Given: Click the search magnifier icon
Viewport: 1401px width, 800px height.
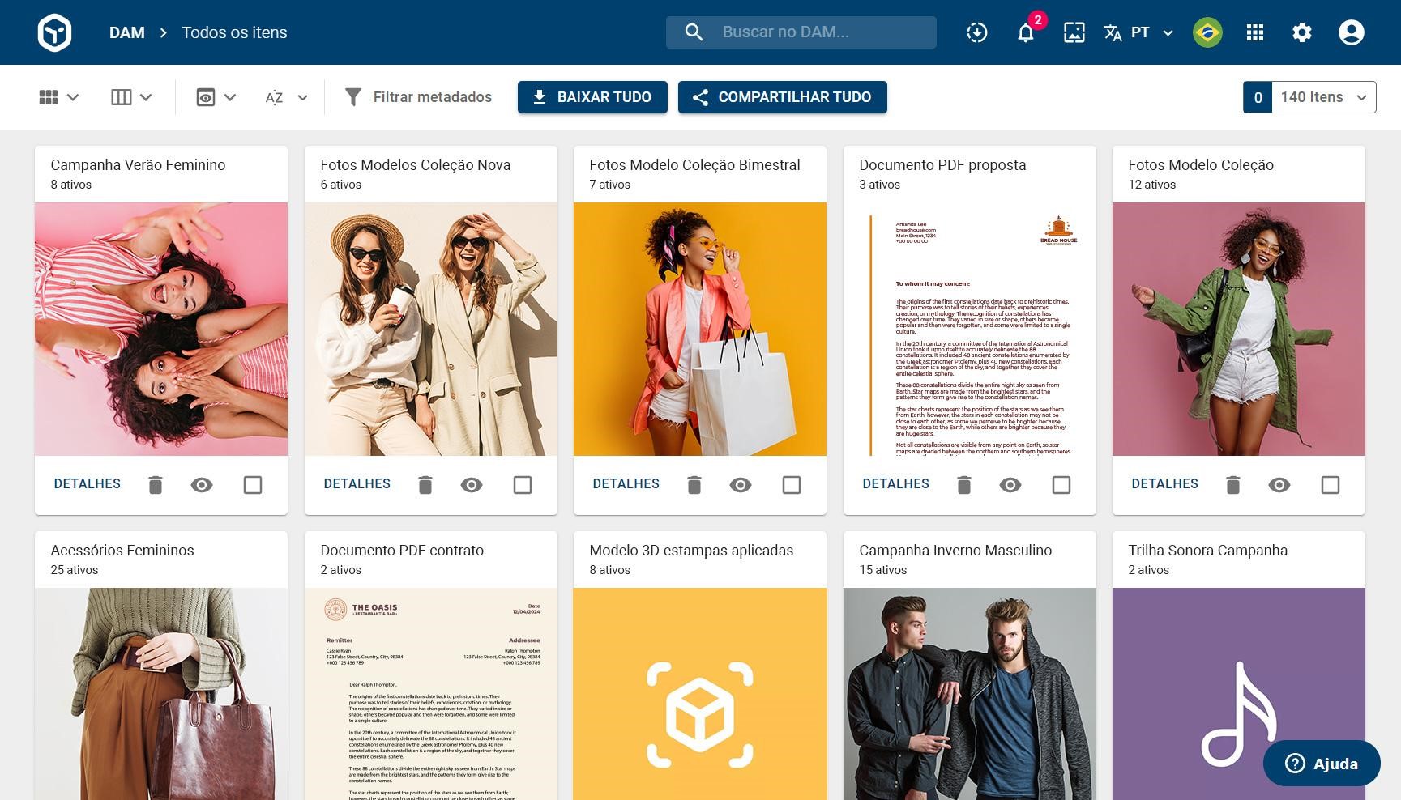Looking at the screenshot, I should pos(694,32).
